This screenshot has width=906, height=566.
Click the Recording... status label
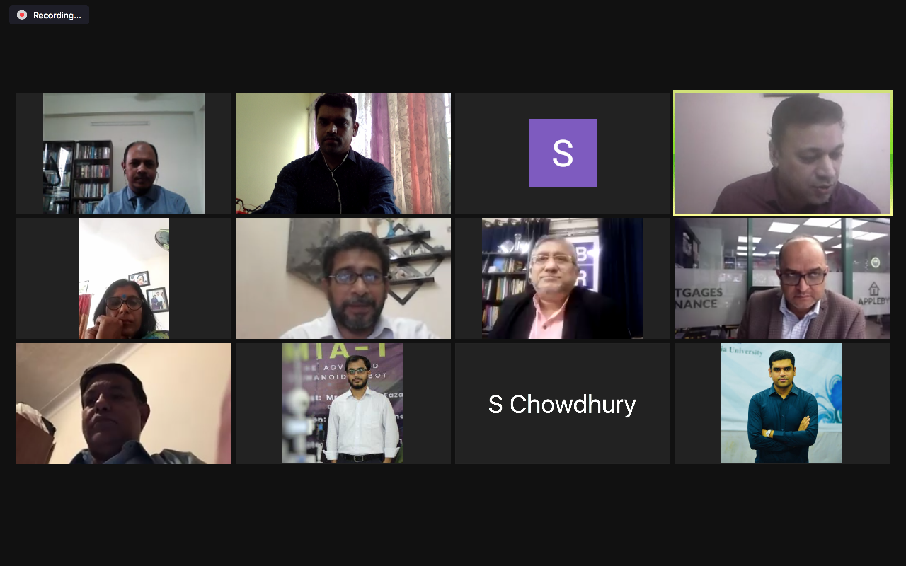pyautogui.click(x=57, y=15)
